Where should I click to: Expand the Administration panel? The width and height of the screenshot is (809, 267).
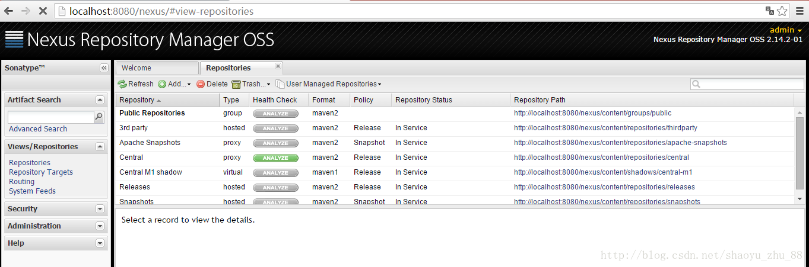100,226
